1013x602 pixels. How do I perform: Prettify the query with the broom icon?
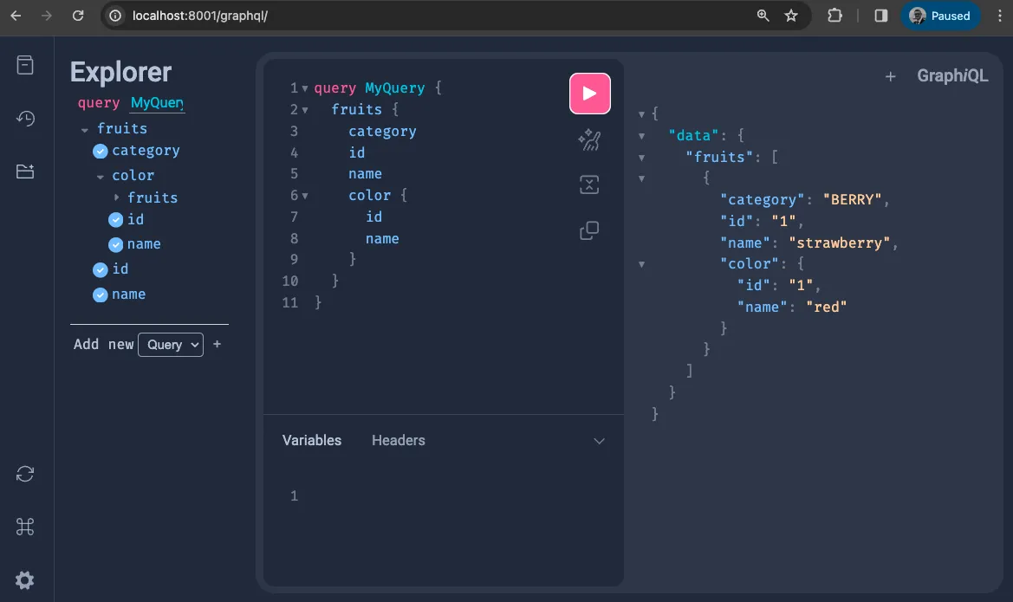coord(590,139)
